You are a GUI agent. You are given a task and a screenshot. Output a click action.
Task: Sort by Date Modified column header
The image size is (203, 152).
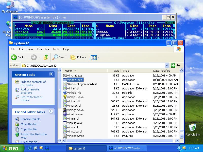165,71
